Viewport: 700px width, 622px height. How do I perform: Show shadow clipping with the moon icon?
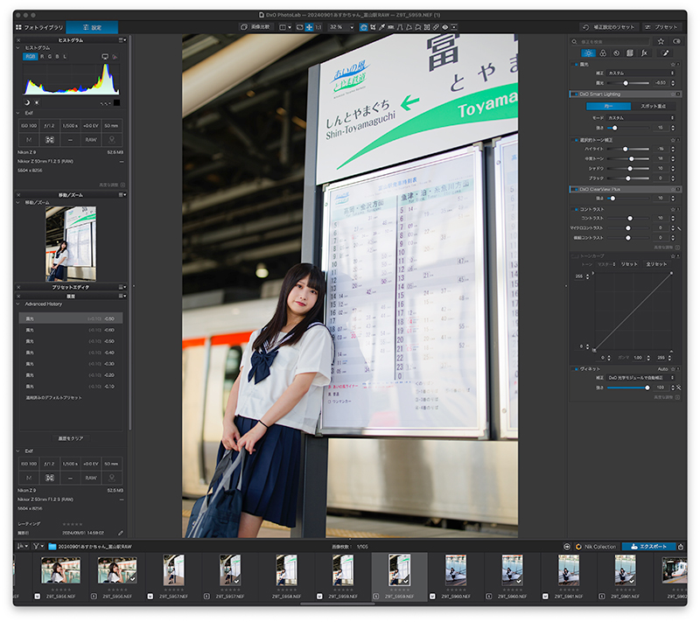27,102
